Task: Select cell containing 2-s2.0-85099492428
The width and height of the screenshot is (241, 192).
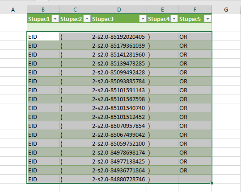Action: (119, 72)
